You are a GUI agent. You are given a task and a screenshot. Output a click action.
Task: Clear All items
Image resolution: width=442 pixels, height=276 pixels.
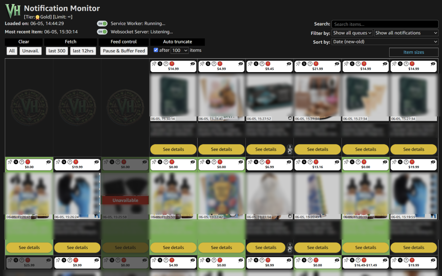(12, 51)
